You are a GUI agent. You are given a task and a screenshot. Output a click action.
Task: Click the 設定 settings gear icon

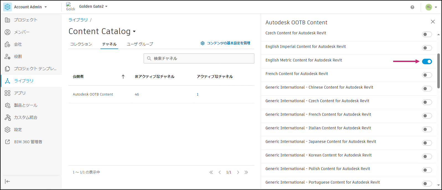point(7,130)
